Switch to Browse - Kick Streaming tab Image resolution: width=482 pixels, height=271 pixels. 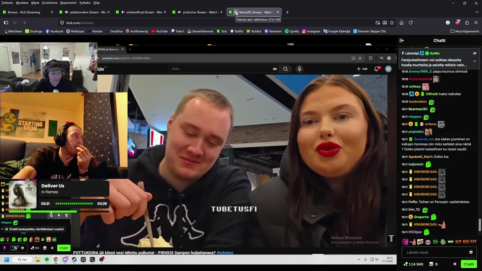tap(27, 12)
